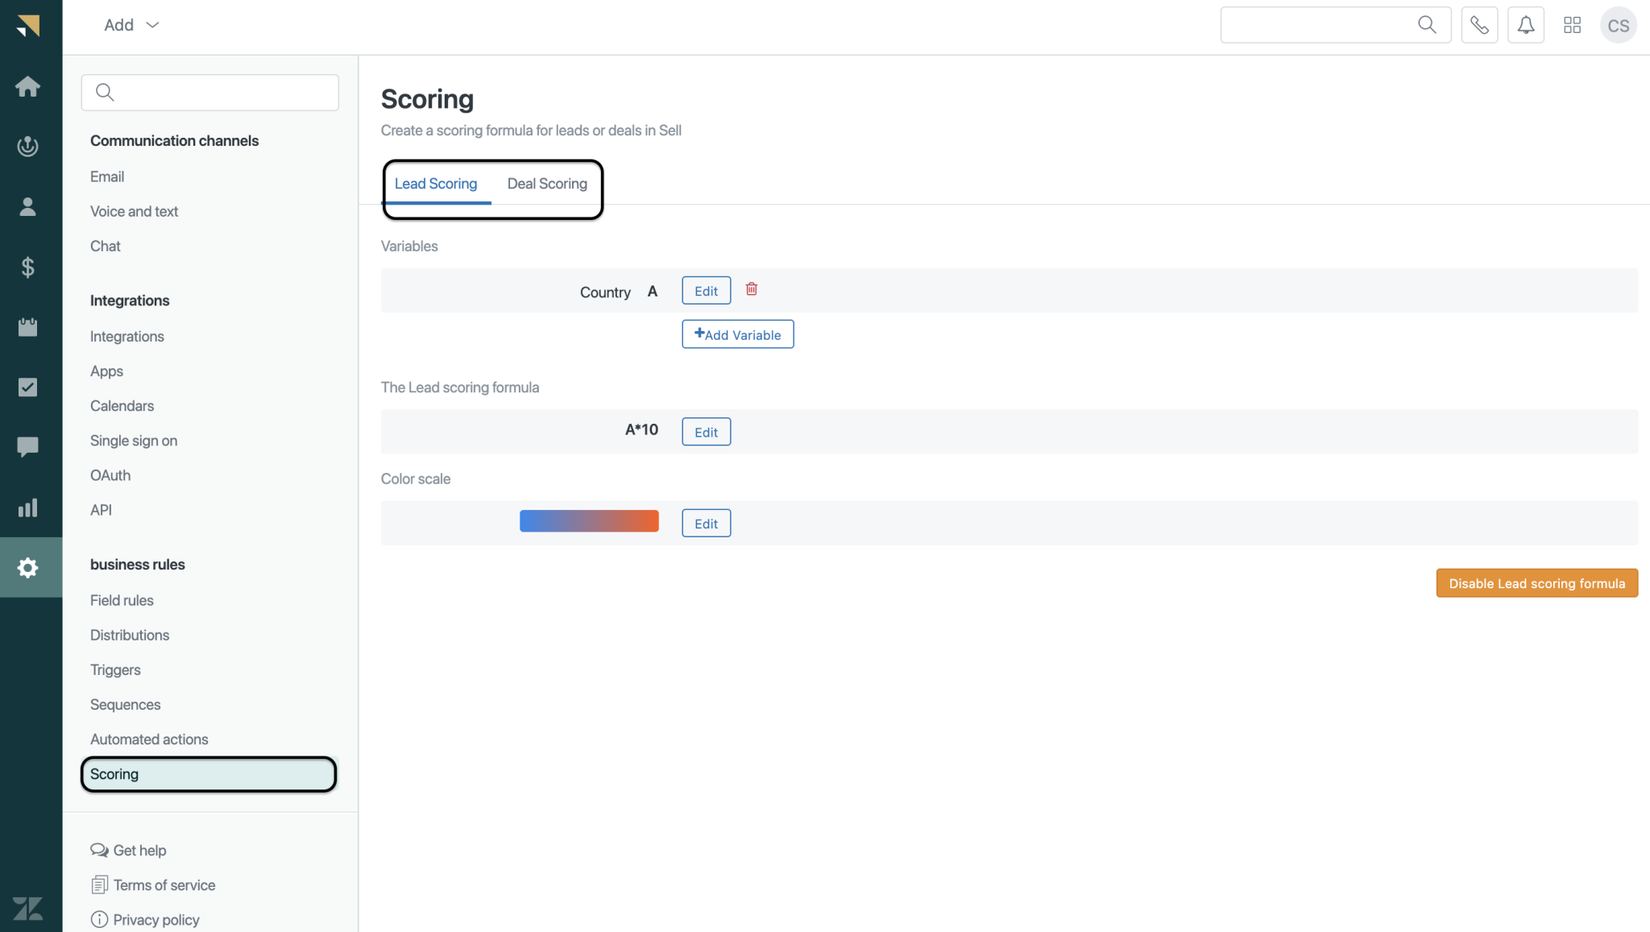Open the Home dashboard icon
Screen dimensions: 1650x932
coord(28,86)
